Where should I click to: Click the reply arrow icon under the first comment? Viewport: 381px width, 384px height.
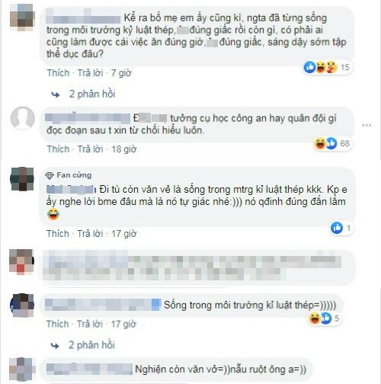(x=56, y=95)
